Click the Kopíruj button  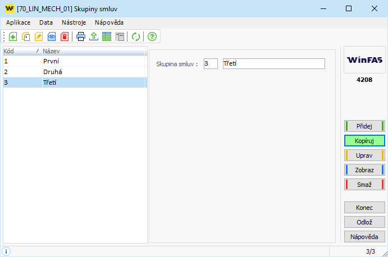(x=364, y=141)
